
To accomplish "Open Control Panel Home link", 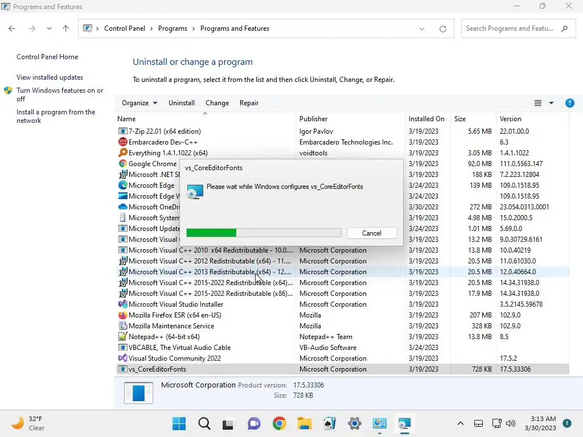I will [x=47, y=57].
